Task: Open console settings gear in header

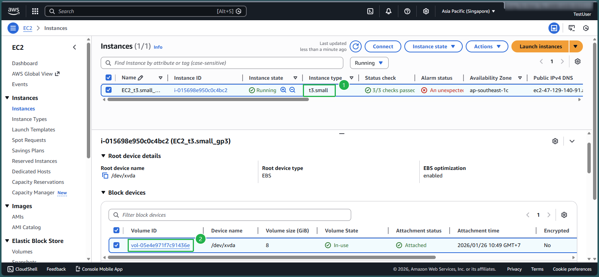Action: pyautogui.click(x=426, y=11)
